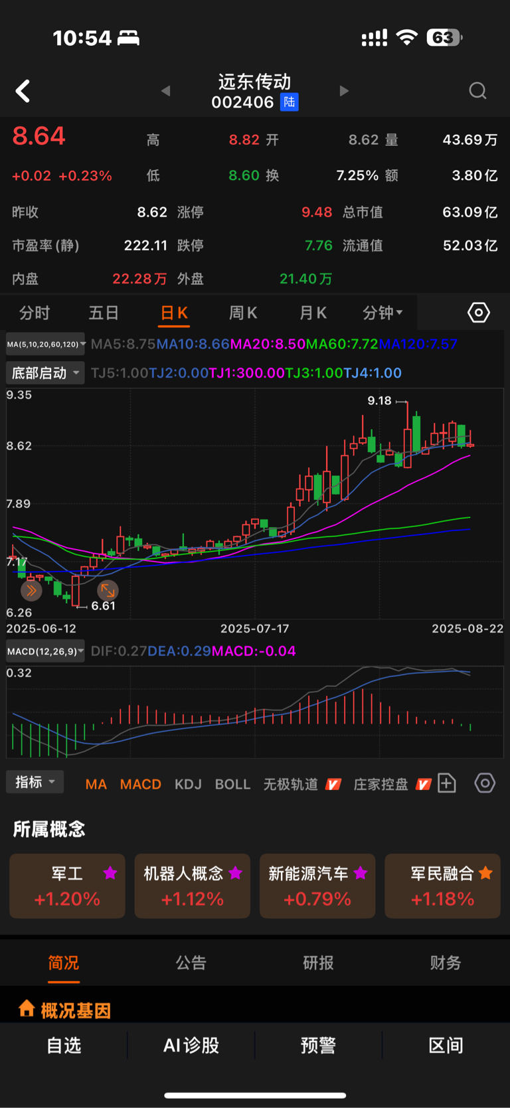Tap the 内盘 value 22.28万
510x1108 pixels.
[139, 279]
